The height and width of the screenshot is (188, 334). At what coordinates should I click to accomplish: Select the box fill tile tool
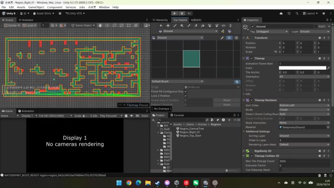coord(182,26)
